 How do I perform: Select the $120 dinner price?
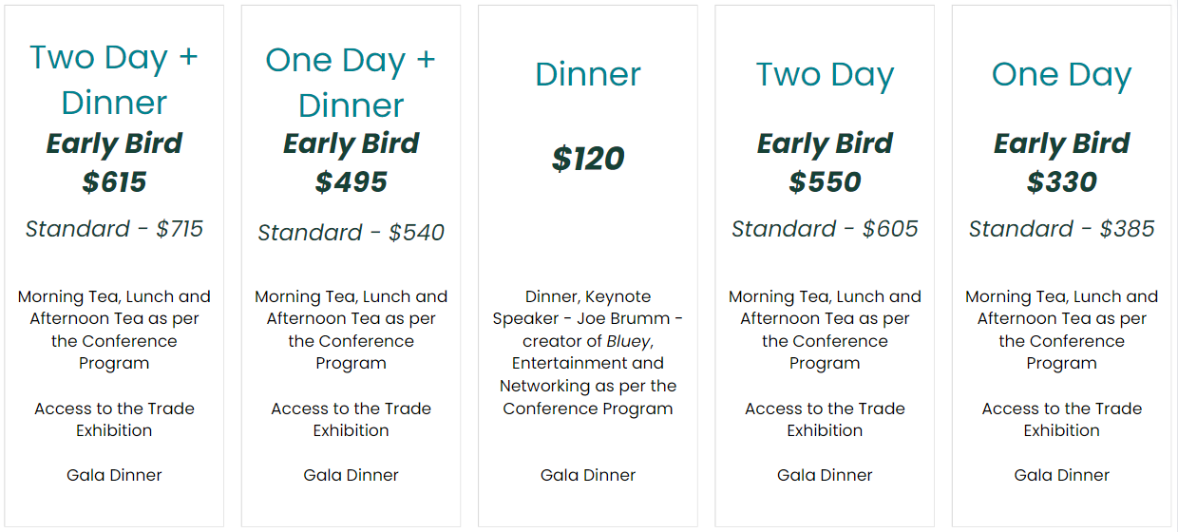coord(588,159)
